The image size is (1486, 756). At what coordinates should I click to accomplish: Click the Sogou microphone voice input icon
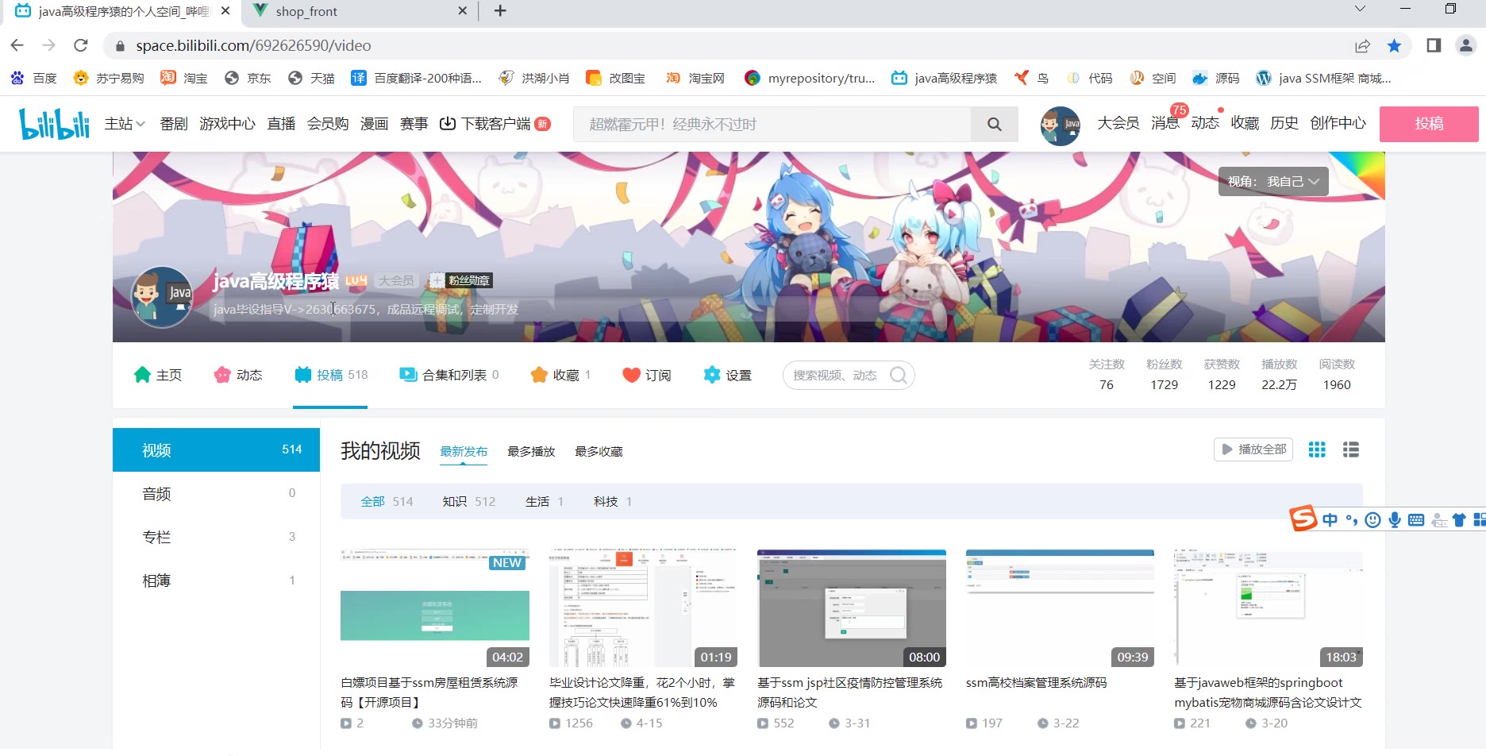1394,520
